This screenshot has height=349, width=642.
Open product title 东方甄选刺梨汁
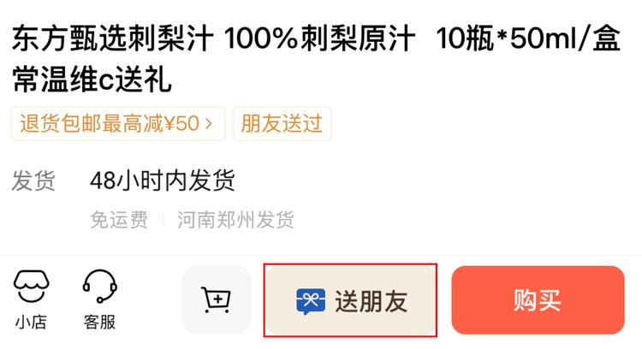tap(113, 39)
